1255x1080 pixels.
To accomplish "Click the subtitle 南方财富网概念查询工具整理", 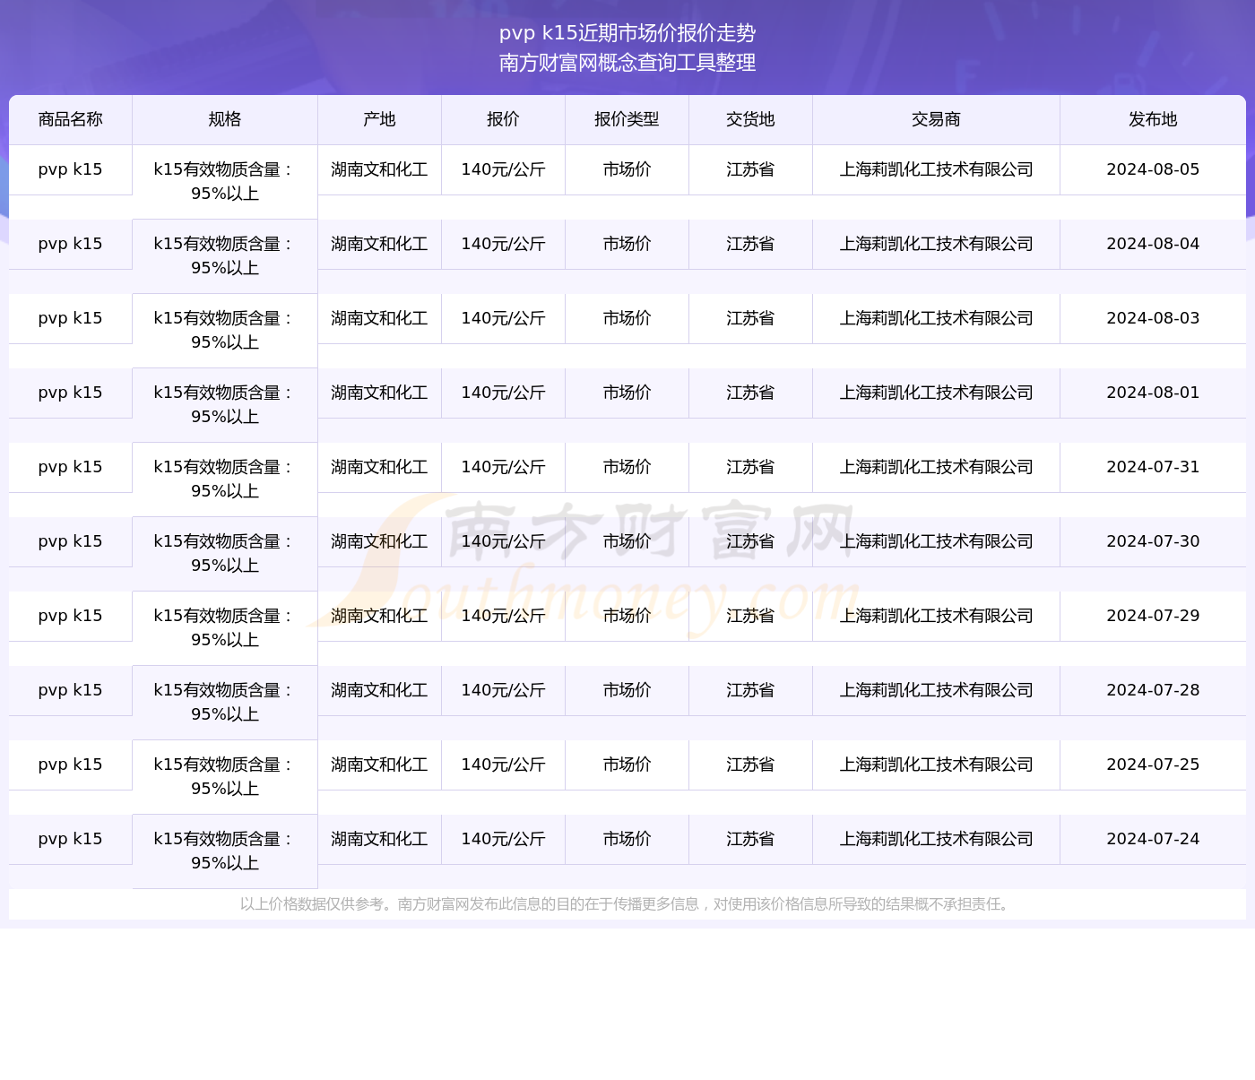I will coord(627,63).
